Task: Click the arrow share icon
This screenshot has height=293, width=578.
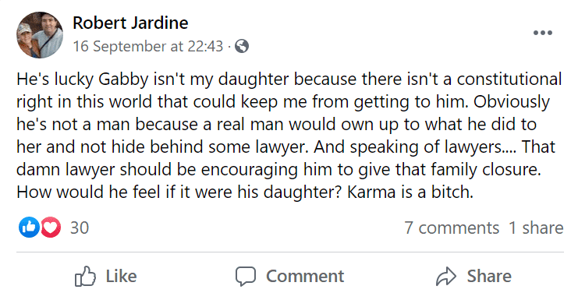Action: (446, 277)
